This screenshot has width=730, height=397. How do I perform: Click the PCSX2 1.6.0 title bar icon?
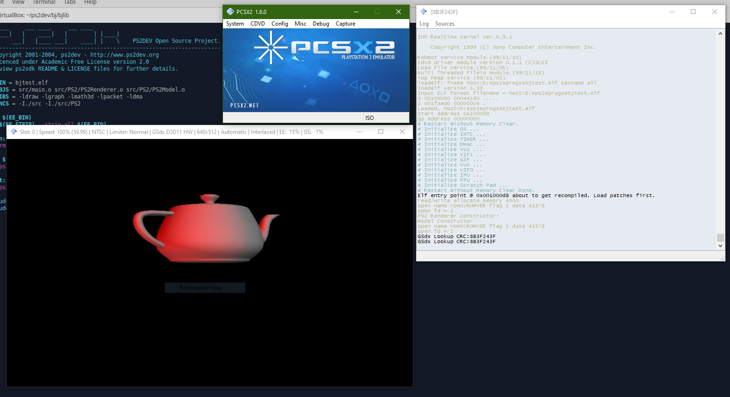230,12
